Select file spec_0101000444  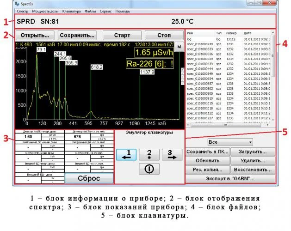(x=229, y=69)
